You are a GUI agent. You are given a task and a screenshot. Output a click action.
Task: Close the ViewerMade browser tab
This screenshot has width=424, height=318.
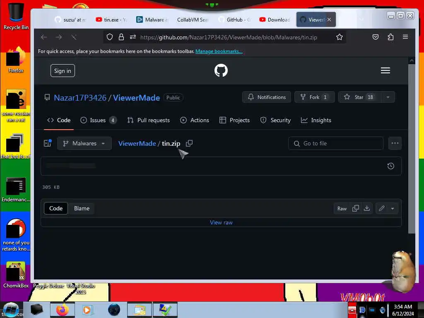[329, 19]
